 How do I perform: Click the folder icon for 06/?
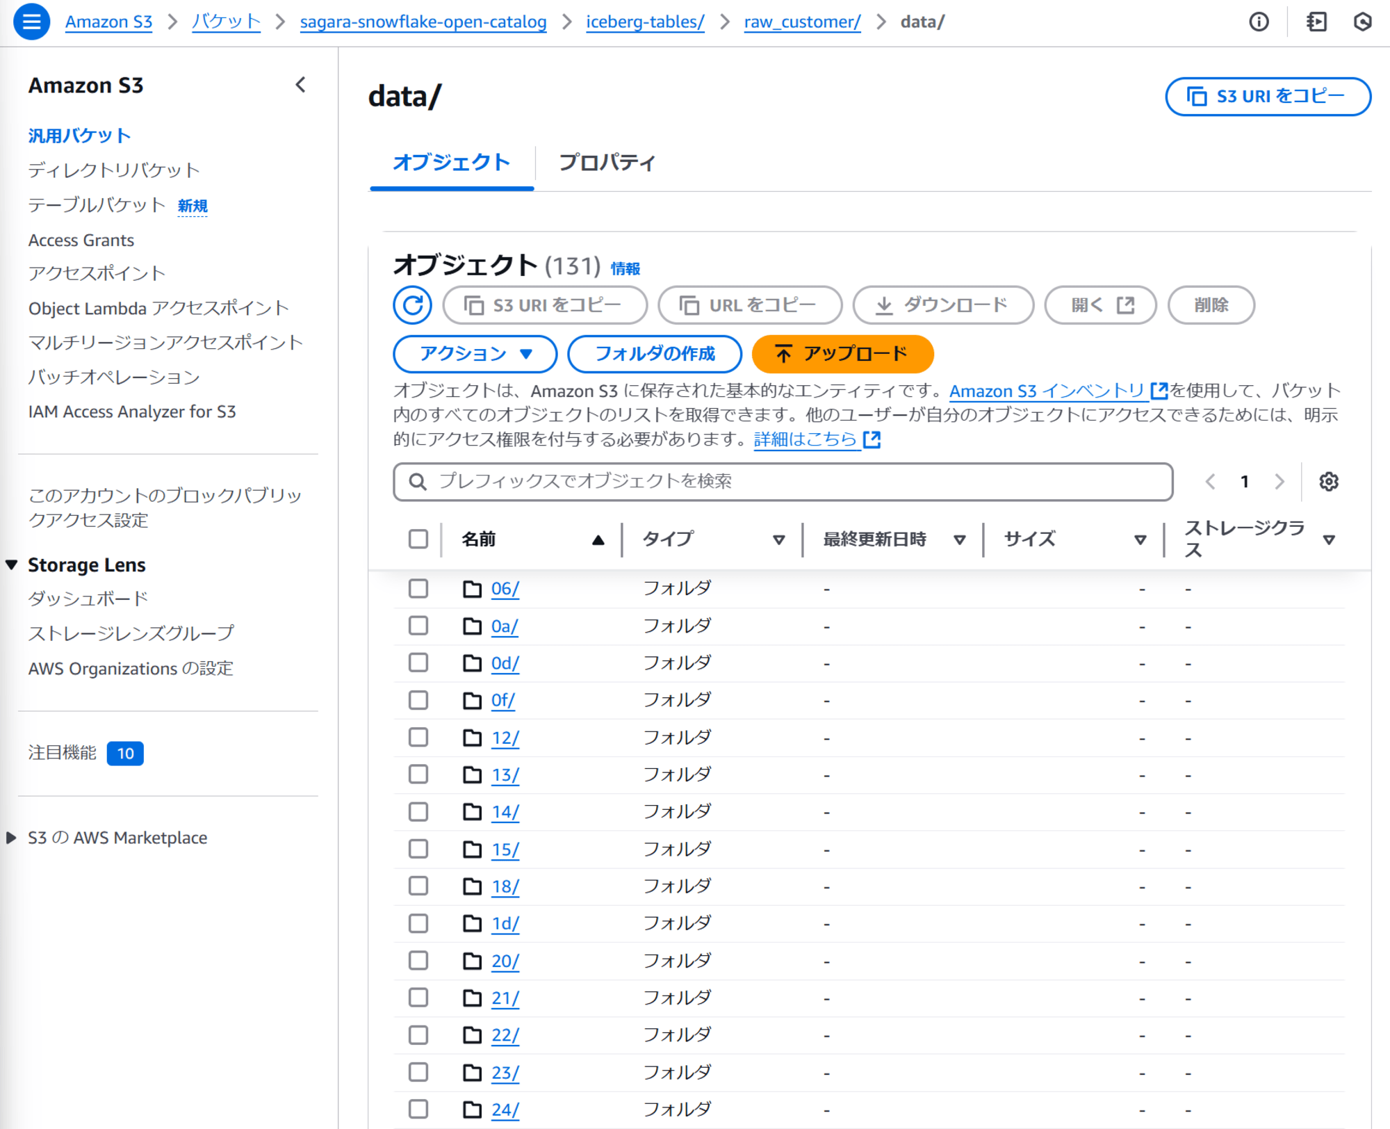click(x=473, y=589)
